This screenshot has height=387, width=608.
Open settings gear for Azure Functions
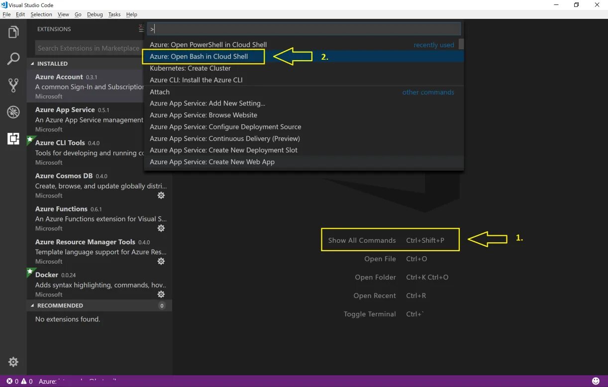click(161, 228)
